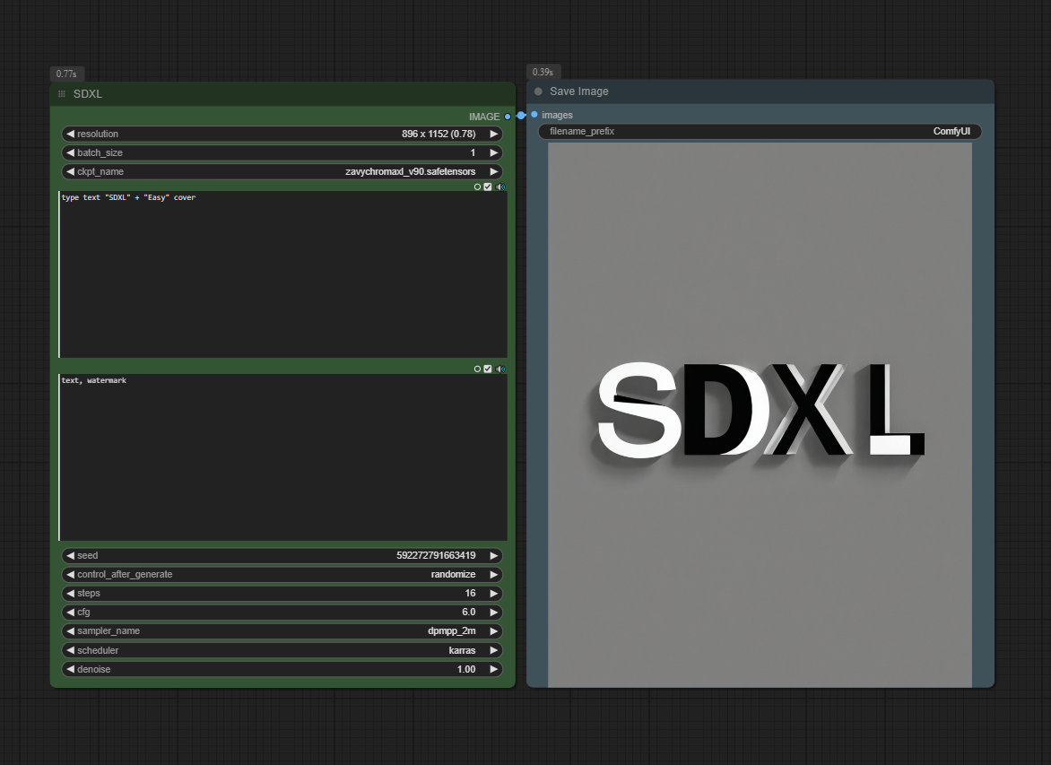
Task: Click the images input port on Save Image
Action: pyautogui.click(x=534, y=115)
